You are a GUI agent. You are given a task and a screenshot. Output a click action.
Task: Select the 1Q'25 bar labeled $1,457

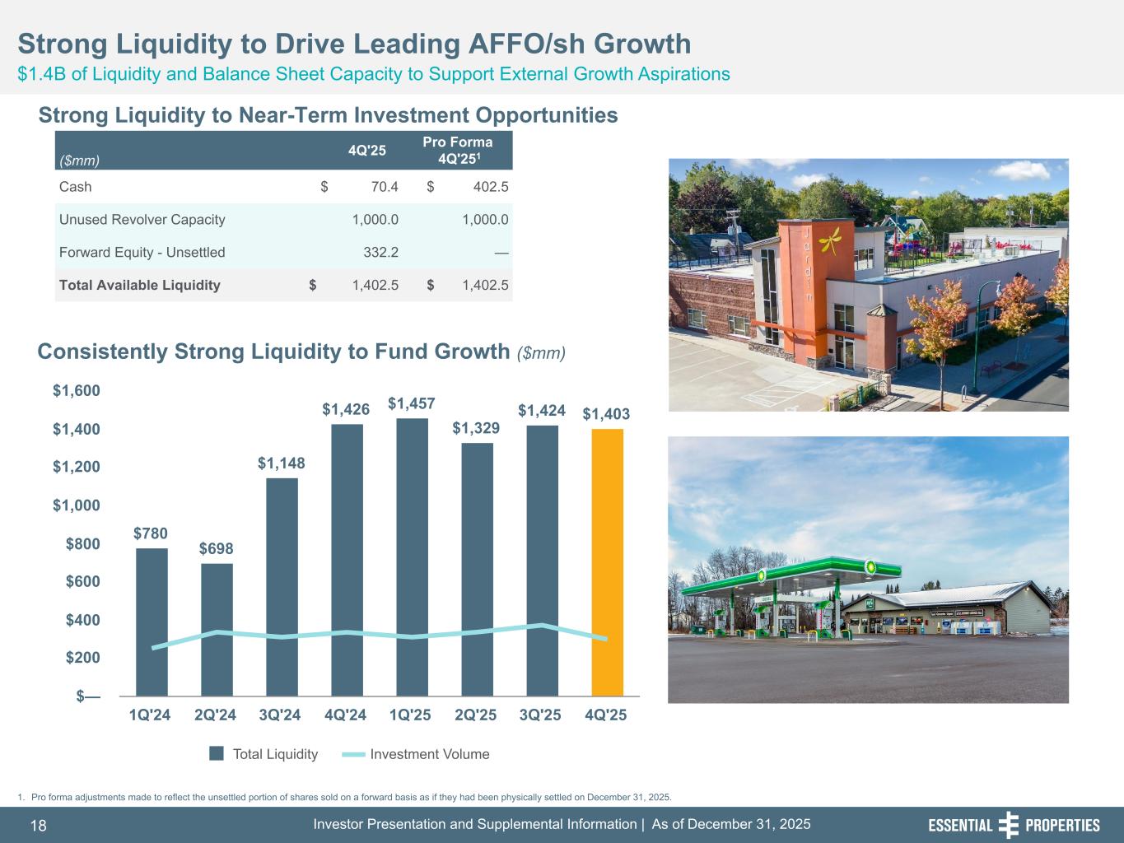tap(412, 557)
